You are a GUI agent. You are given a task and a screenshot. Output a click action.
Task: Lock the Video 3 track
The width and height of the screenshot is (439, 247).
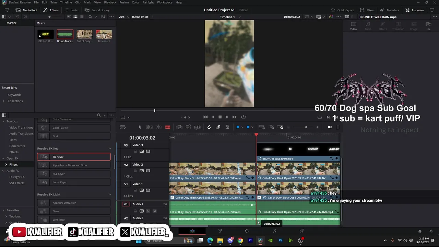pyautogui.click(x=135, y=151)
